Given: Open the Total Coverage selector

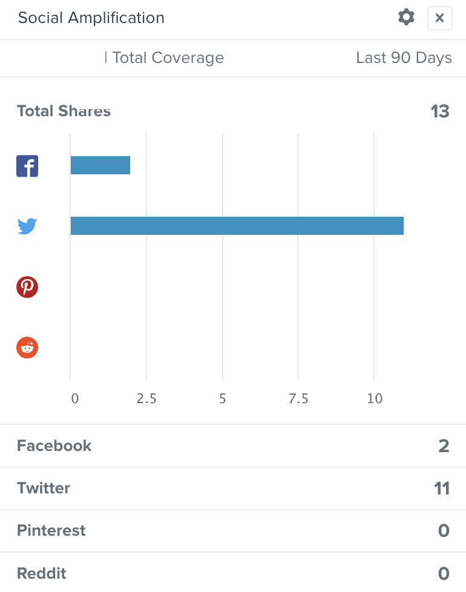Looking at the screenshot, I should pyautogui.click(x=164, y=58).
